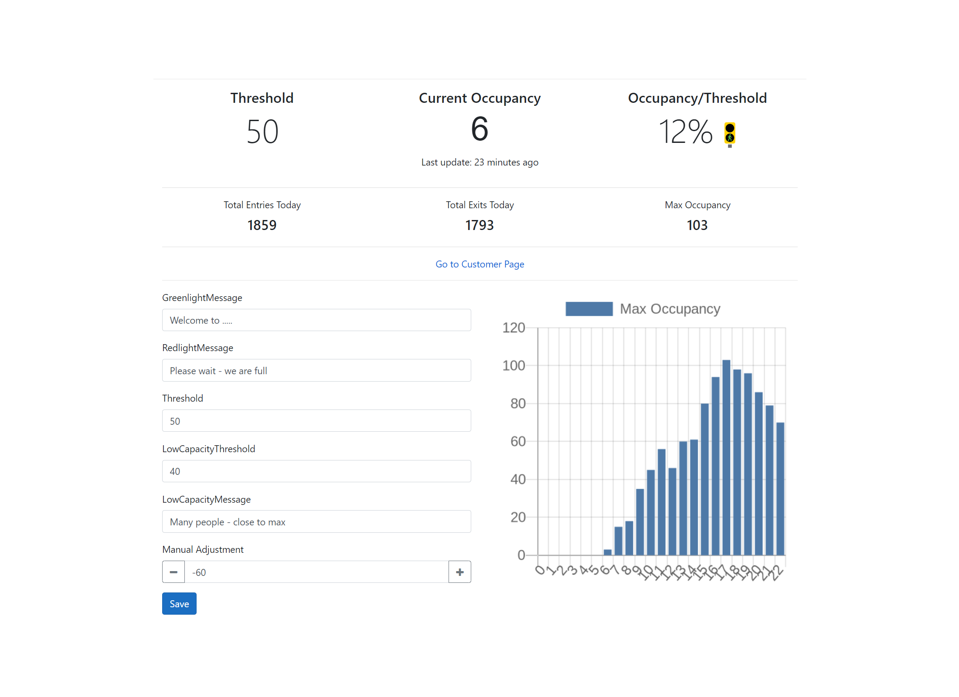
Task: Open the Go to Customer Page link
Action: point(479,264)
